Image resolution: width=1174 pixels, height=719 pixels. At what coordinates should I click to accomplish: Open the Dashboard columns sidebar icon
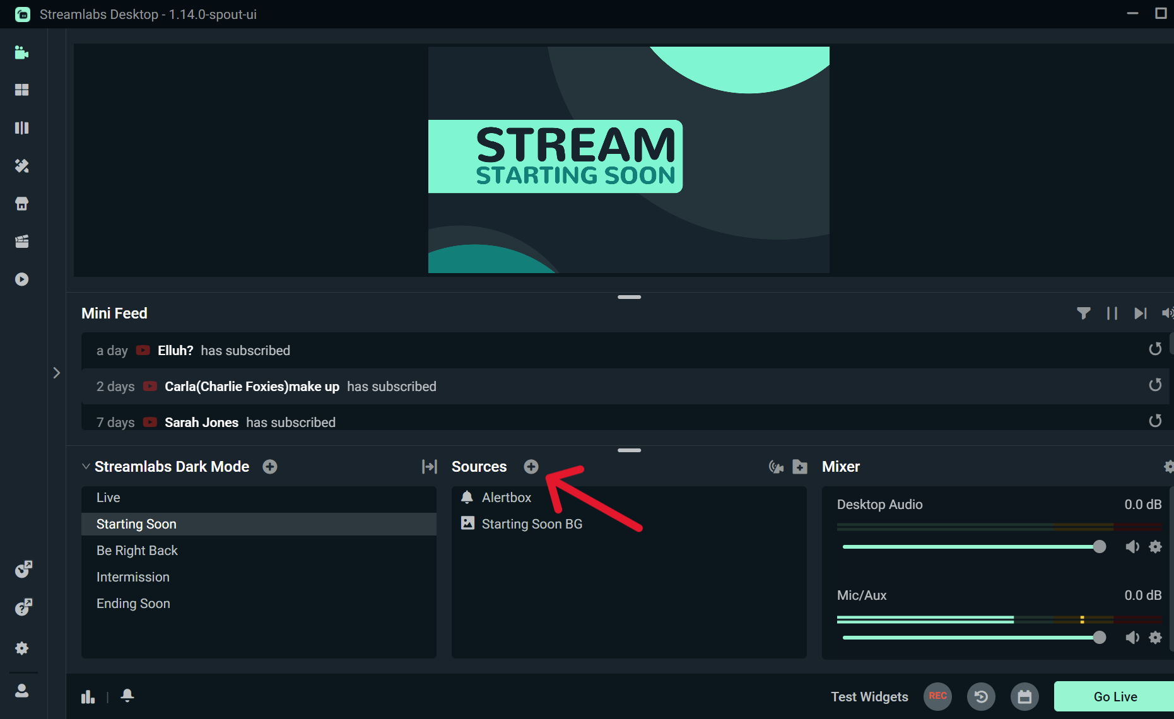click(22, 128)
